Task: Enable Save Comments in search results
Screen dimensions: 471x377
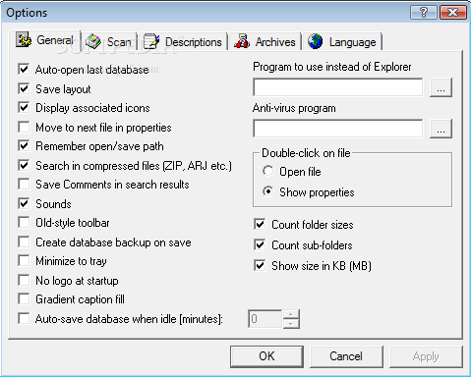Action: click(24, 185)
